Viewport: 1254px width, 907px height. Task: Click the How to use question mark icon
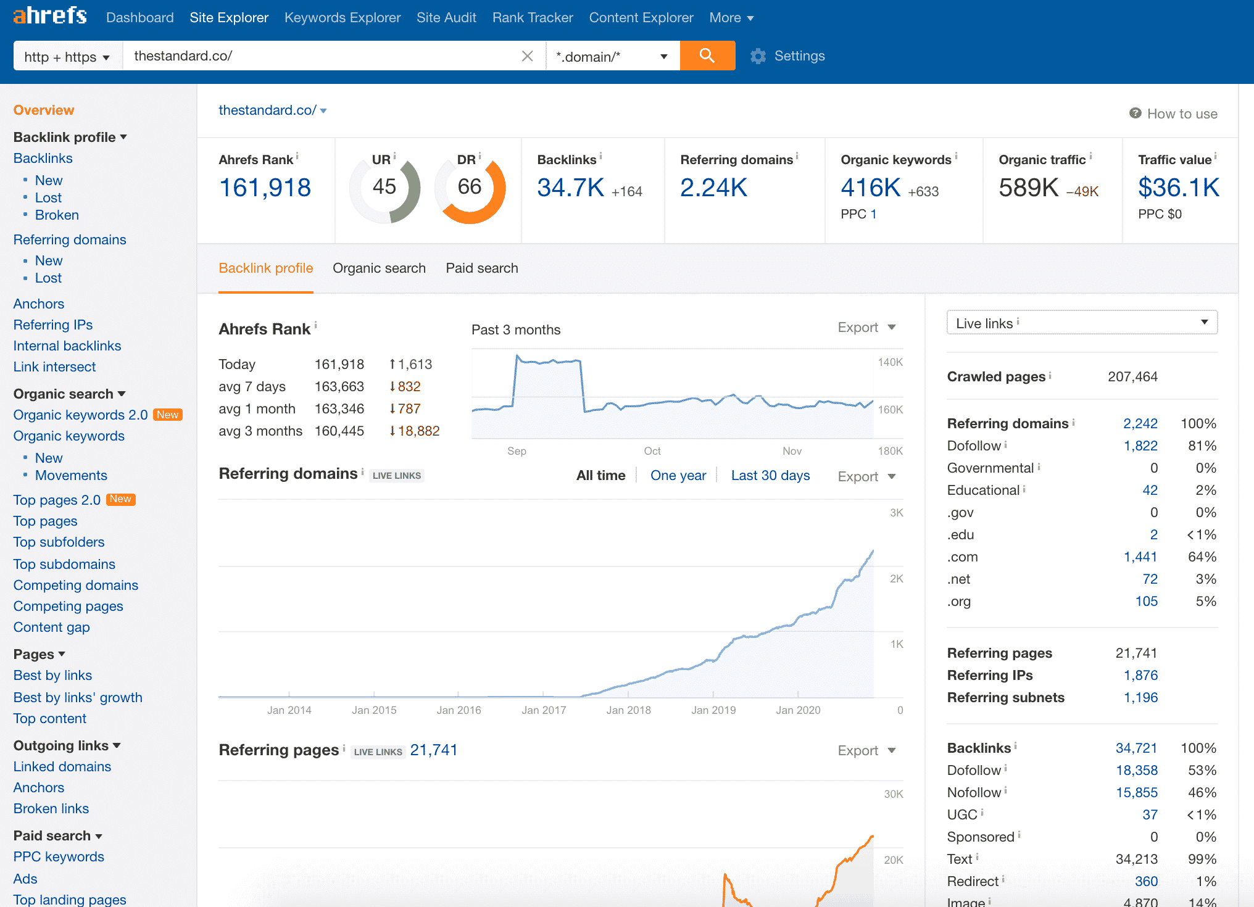click(1135, 114)
